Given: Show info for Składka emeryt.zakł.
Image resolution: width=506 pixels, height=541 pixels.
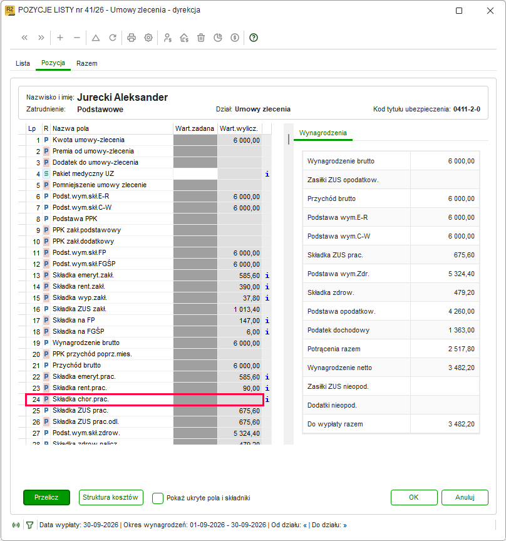Looking at the screenshot, I should point(267,276).
